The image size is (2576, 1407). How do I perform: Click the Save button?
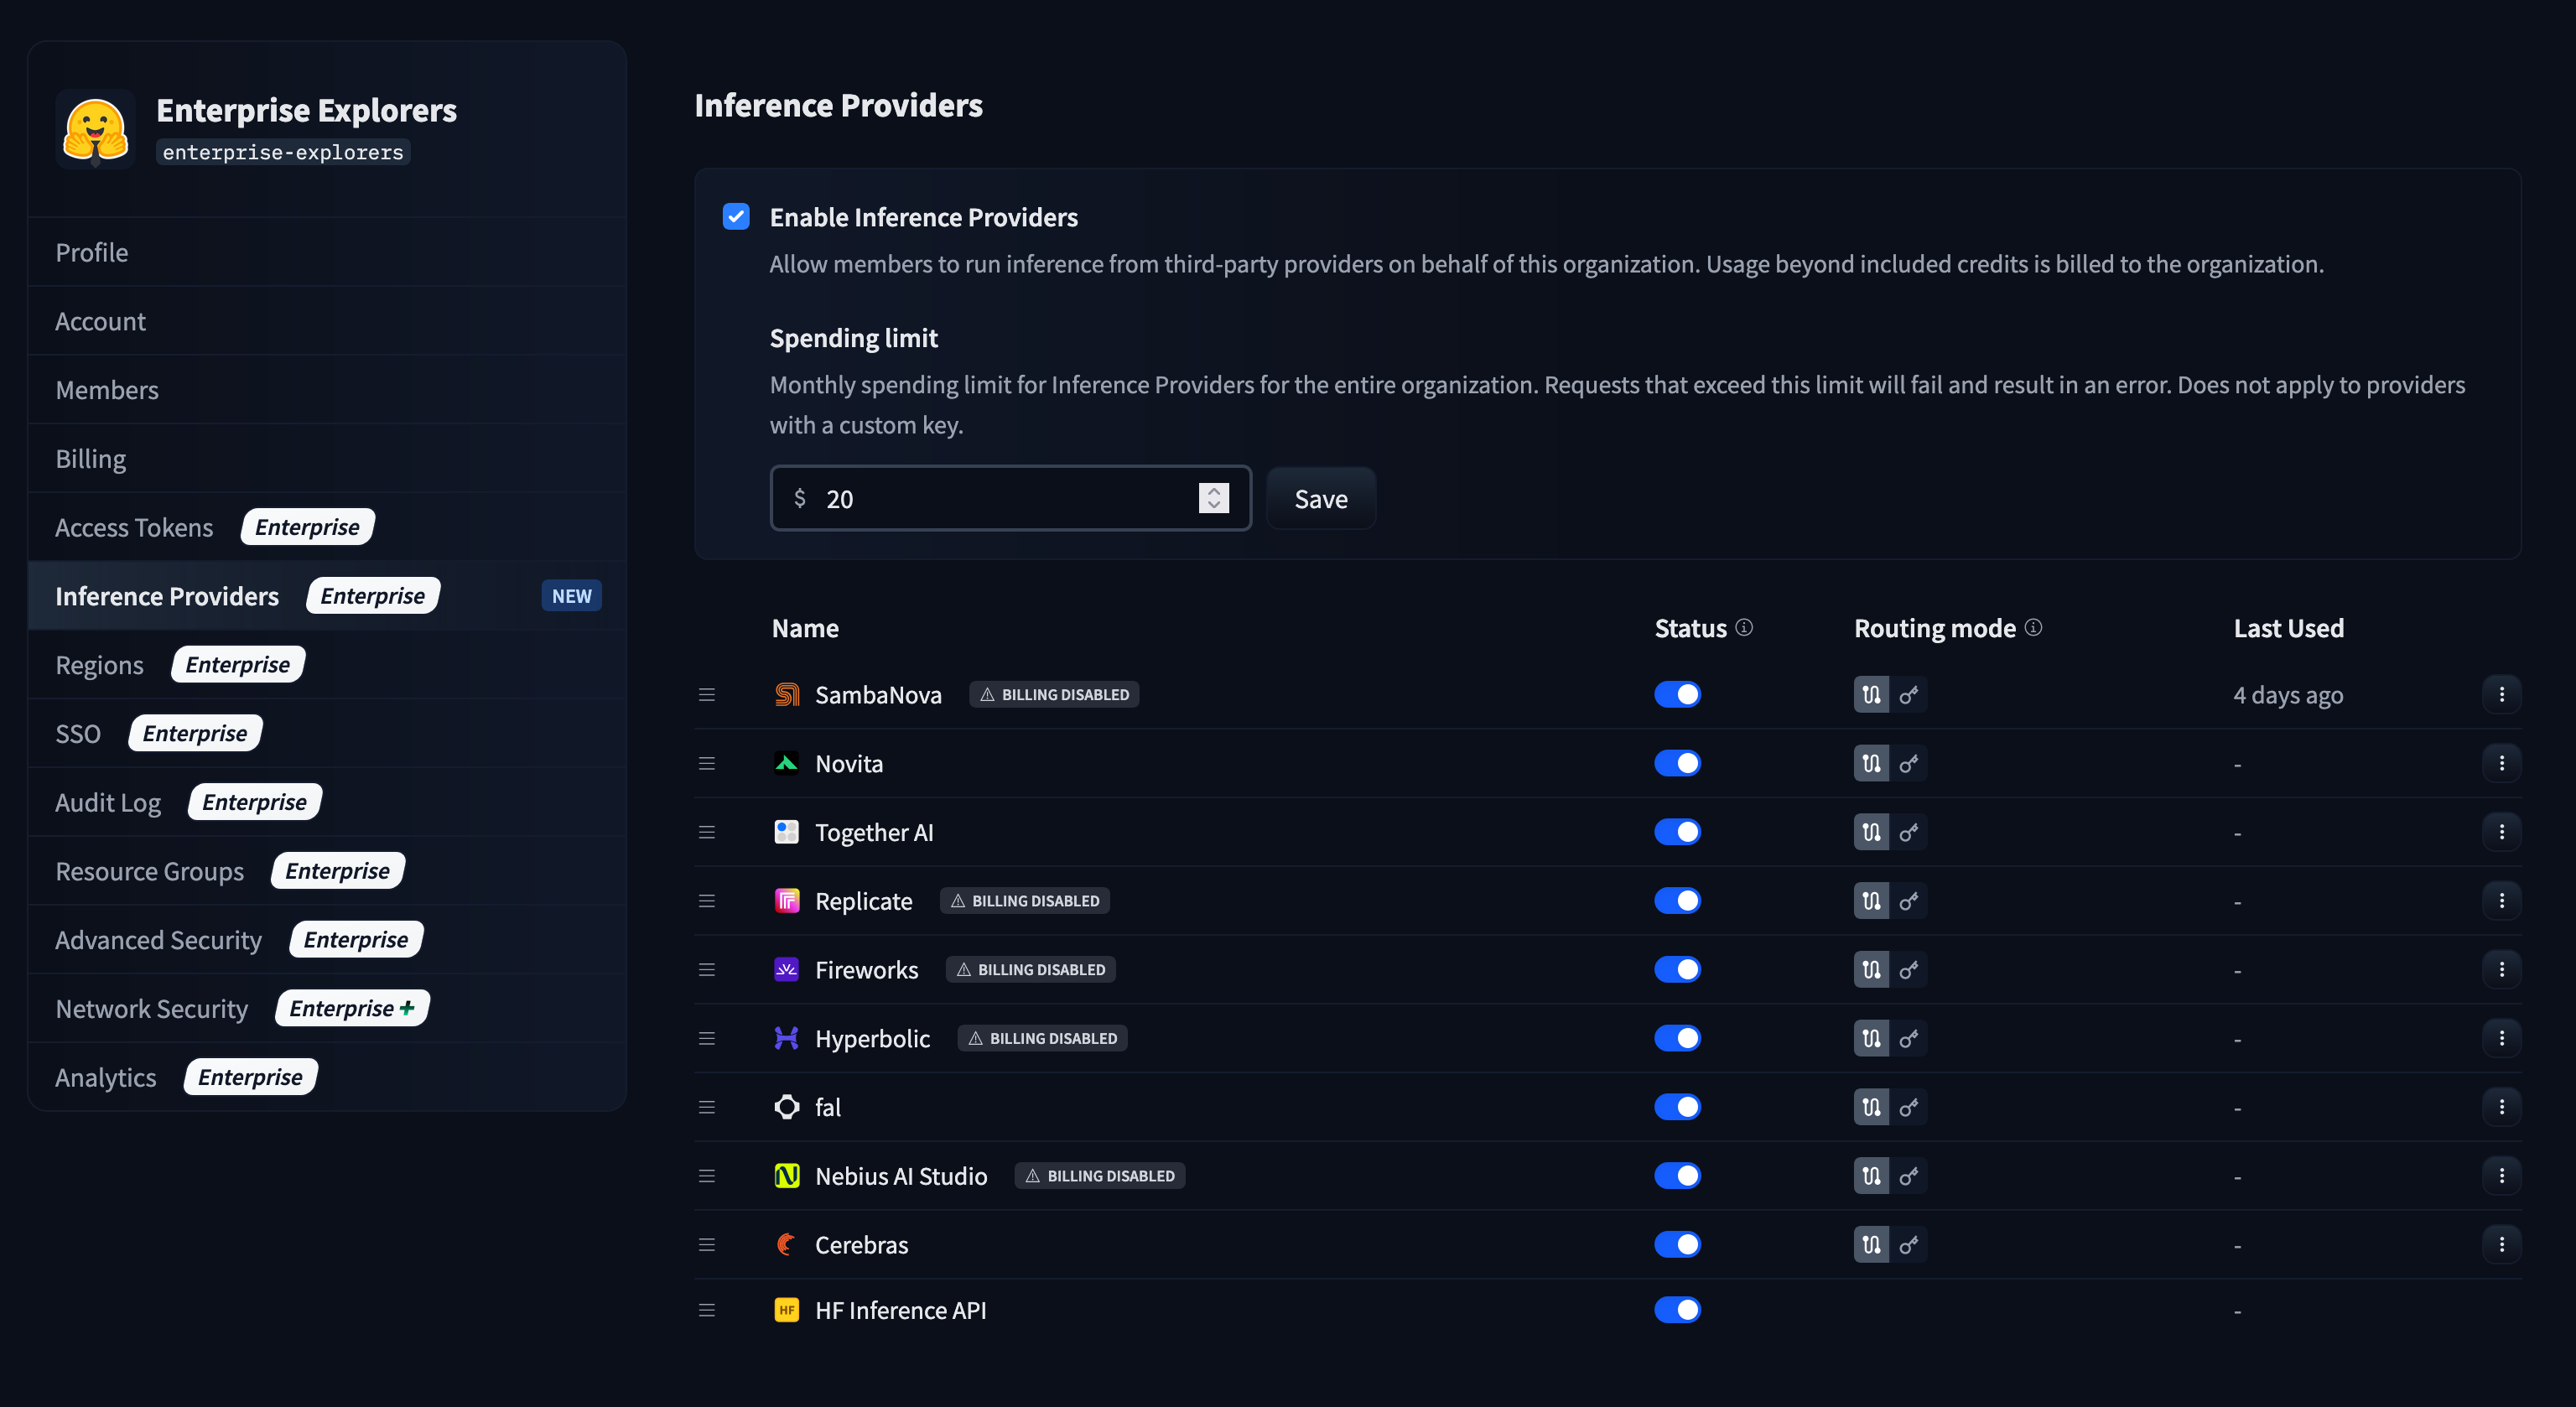tap(1320, 498)
